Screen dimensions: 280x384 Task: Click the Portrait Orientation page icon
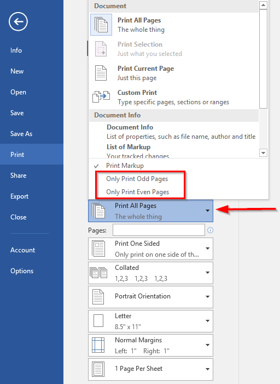click(x=98, y=297)
